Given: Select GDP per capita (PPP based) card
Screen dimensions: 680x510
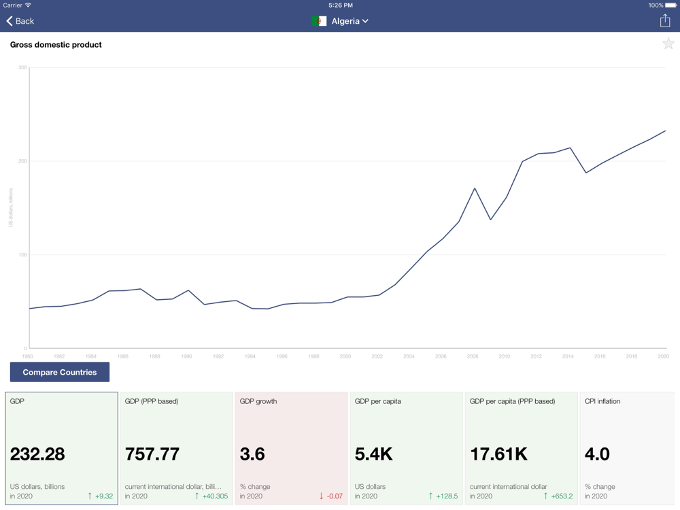Looking at the screenshot, I should click(521, 448).
